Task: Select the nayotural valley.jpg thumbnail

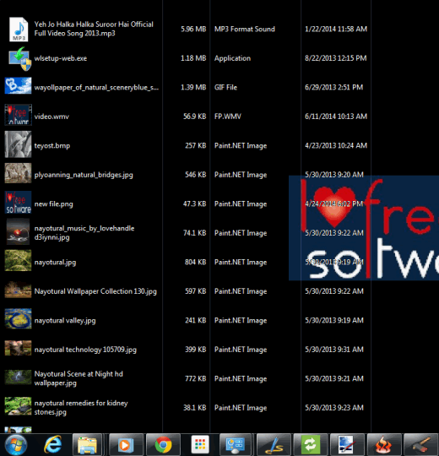Action: [x=18, y=318]
